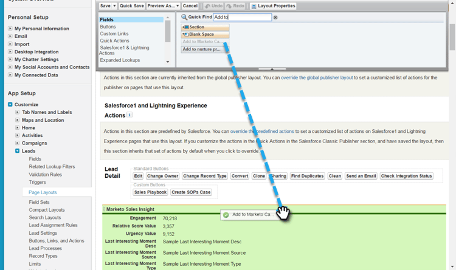Click the Find Duplicates button

(307, 176)
